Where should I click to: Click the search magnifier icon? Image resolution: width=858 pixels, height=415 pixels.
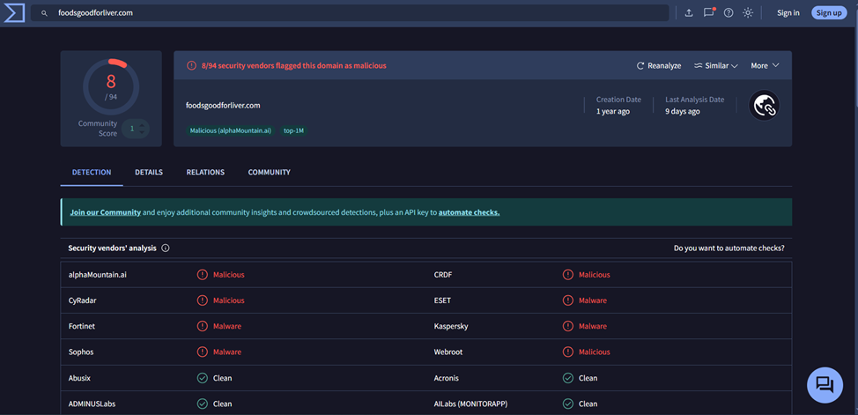(45, 13)
